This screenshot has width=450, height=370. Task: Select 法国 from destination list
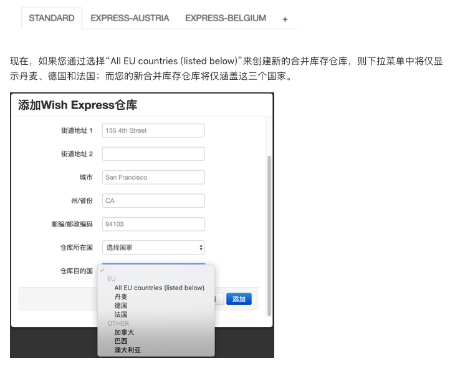(121, 314)
